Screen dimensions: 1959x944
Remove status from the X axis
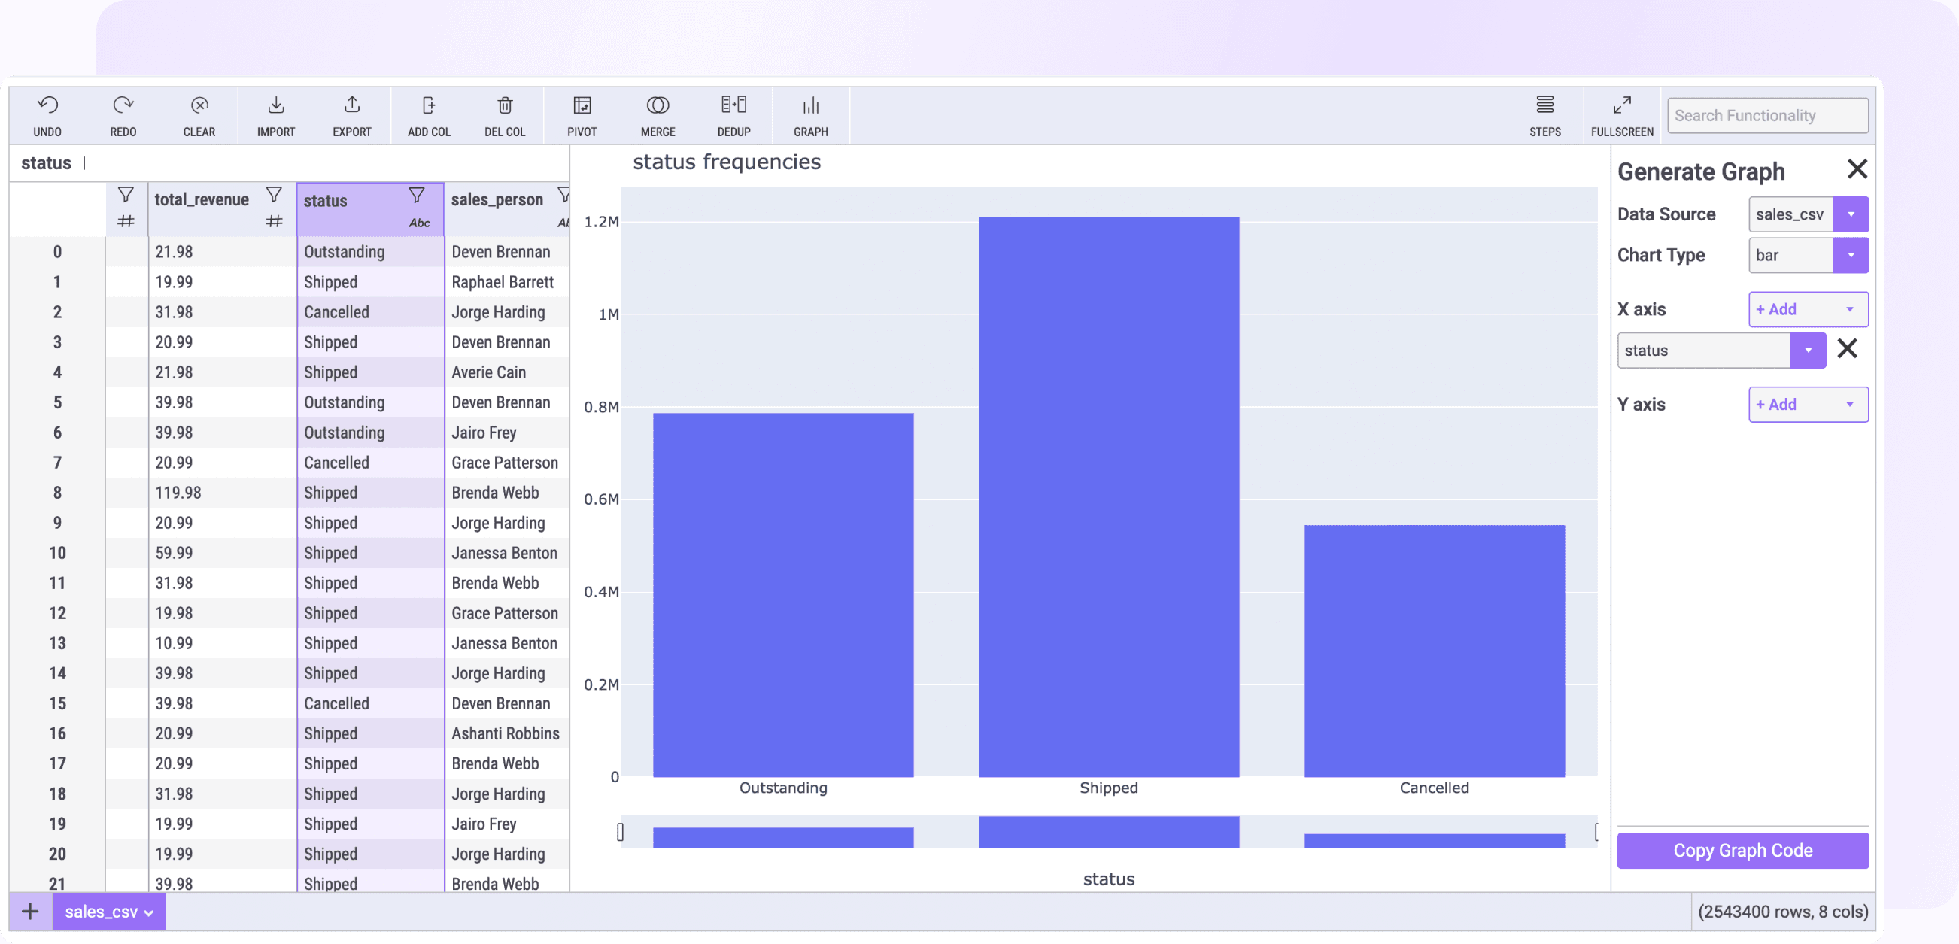[1848, 349]
